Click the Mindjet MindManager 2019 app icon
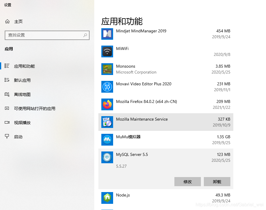Viewport: 266px width, 210px height. tap(107, 34)
